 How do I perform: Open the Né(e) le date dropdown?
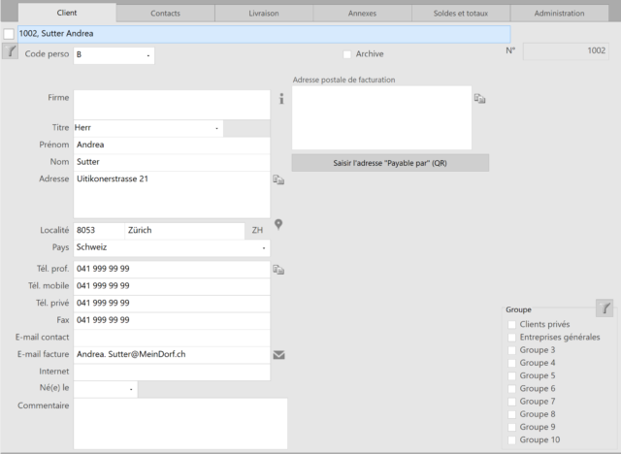tap(130, 390)
